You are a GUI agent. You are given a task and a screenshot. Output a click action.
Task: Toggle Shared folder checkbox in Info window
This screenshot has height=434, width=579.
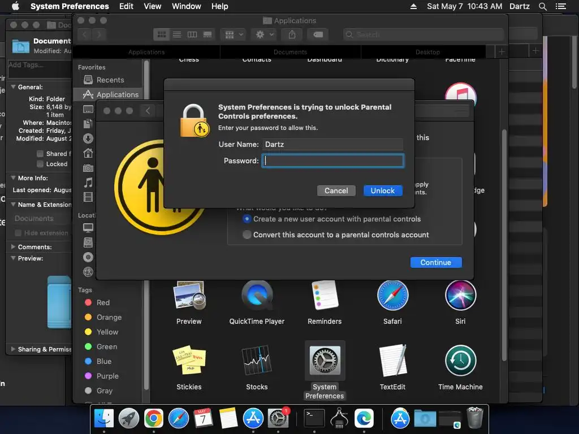click(x=40, y=154)
